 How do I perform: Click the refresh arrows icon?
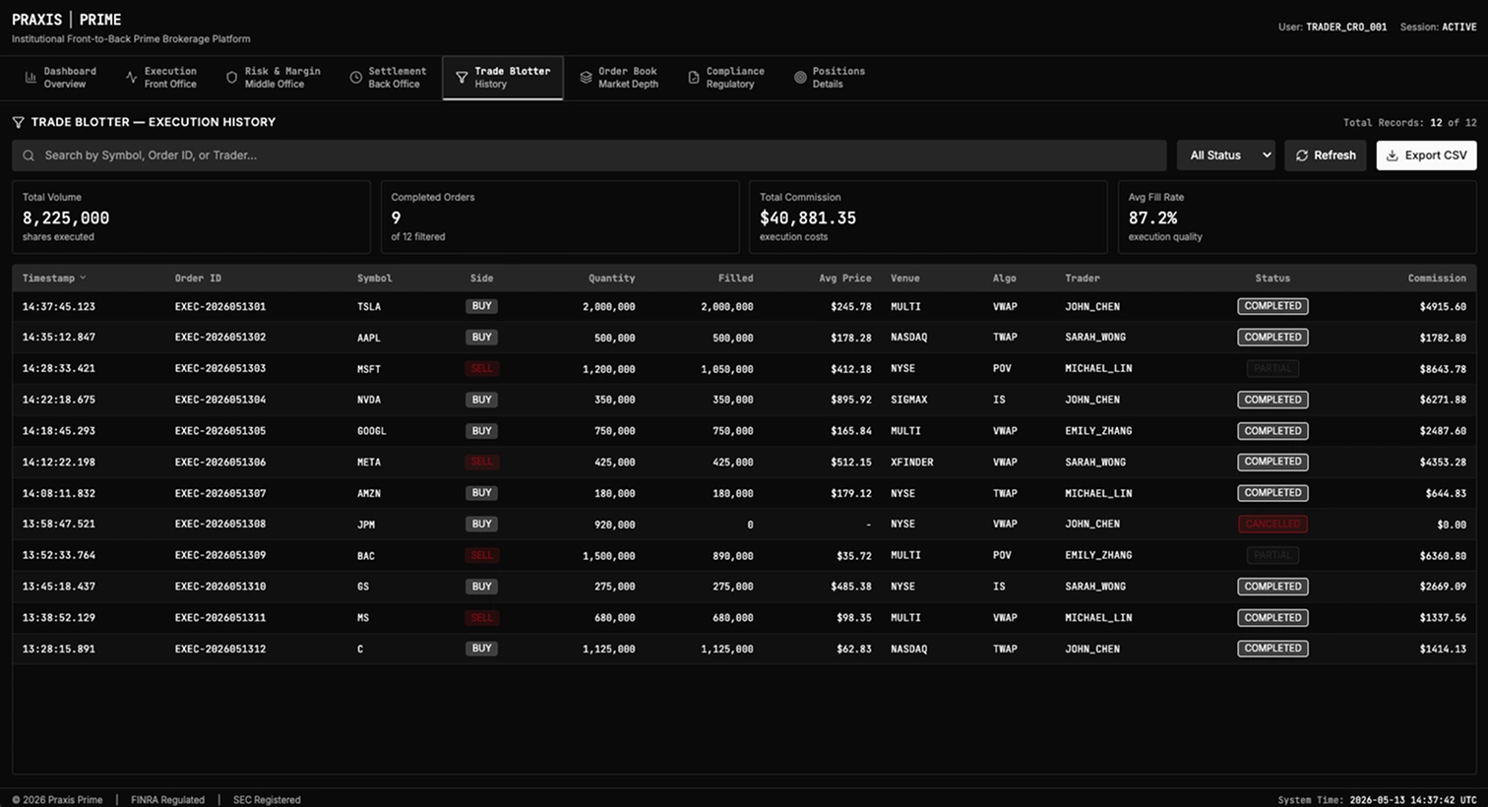(x=1302, y=155)
